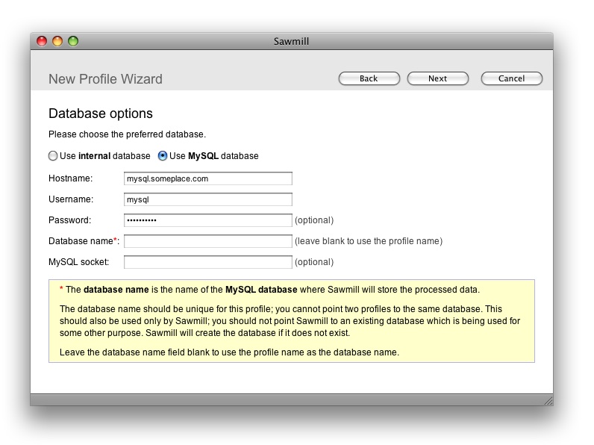Focus the MySQL socket input box

tap(207, 262)
